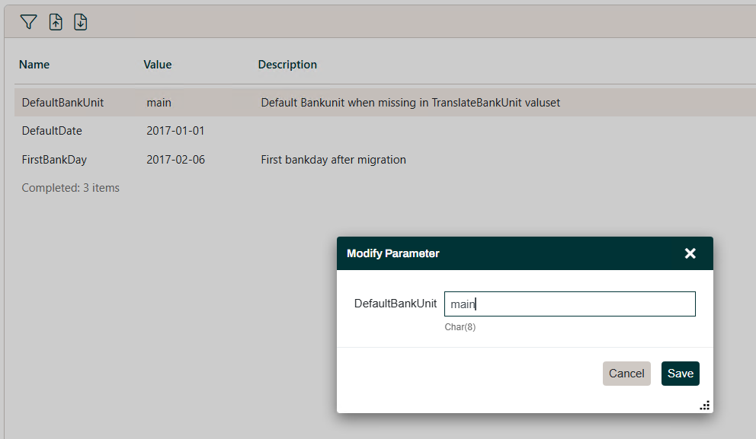Screen dimensions: 756x439
Task: Sort the table by Description column
Action: (287, 65)
